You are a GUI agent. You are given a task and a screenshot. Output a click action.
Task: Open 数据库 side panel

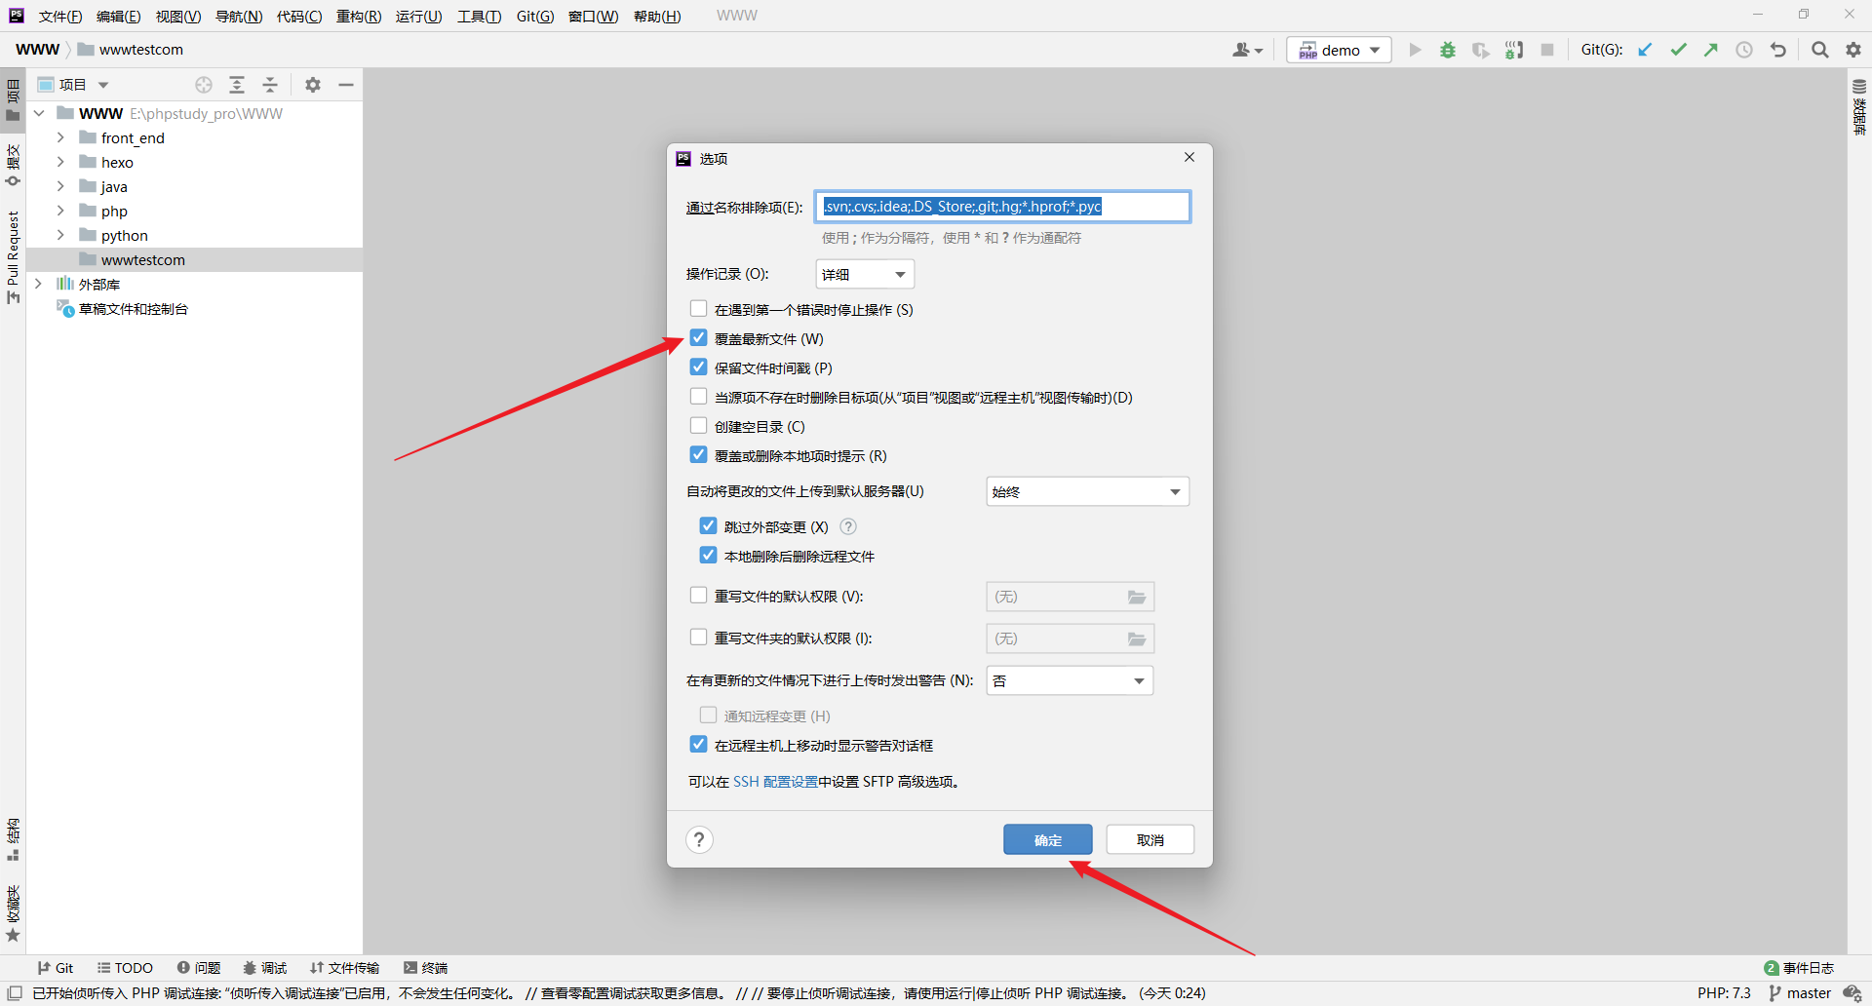(x=1859, y=107)
